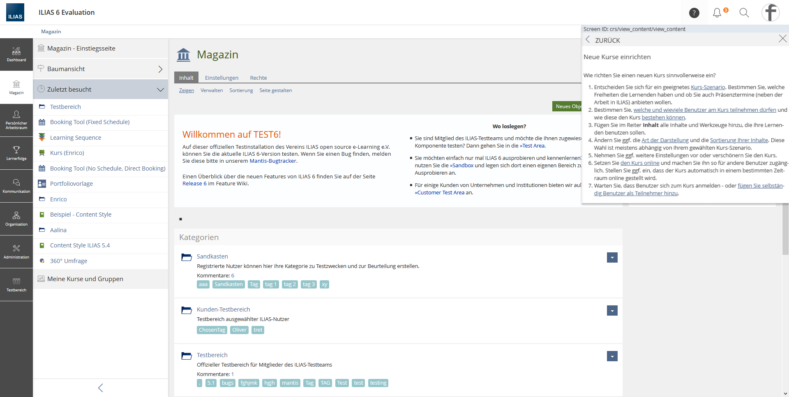The width and height of the screenshot is (789, 397).
Task: Collapse the Zuletzt besucht section
Action: coord(160,90)
